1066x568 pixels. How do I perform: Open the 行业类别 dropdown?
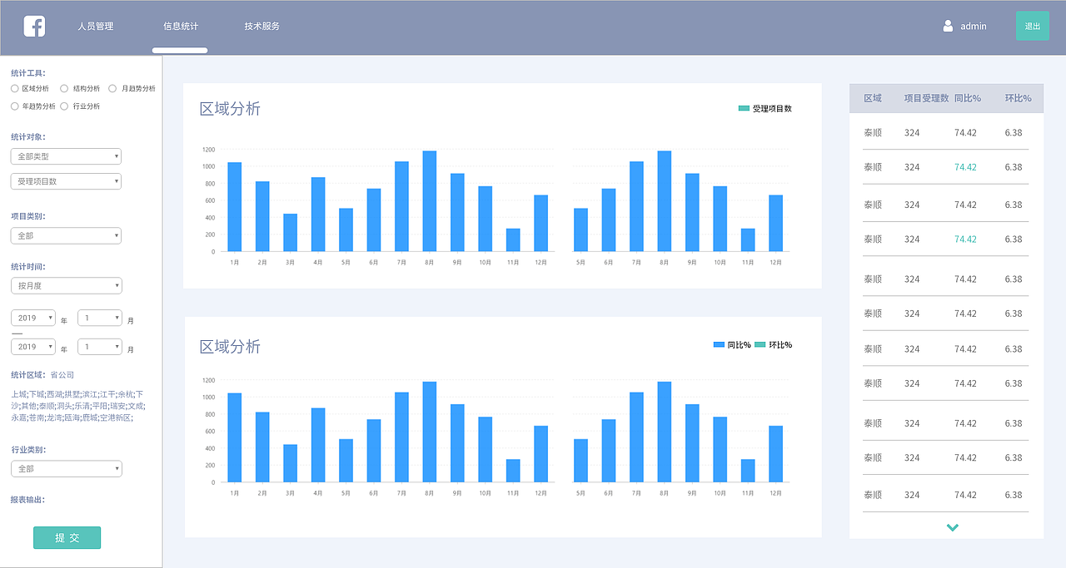pyautogui.click(x=66, y=469)
